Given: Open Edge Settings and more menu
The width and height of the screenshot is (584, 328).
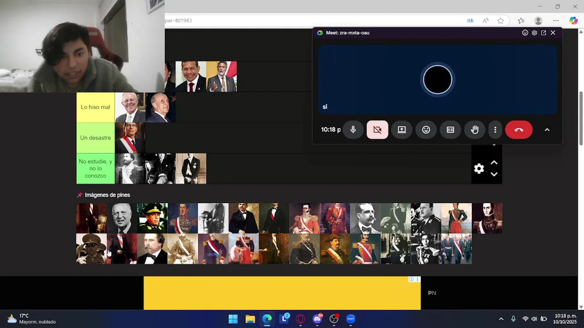Looking at the screenshot, I should [x=556, y=20].
